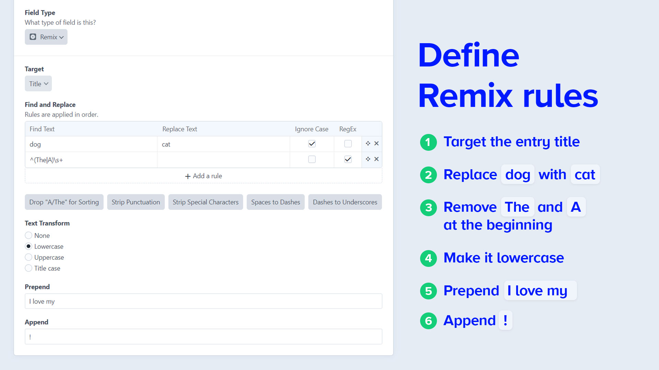Click the plus icon next to Add a rule
Image resolution: width=659 pixels, height=370 pixels.
(x=188, y=176)
